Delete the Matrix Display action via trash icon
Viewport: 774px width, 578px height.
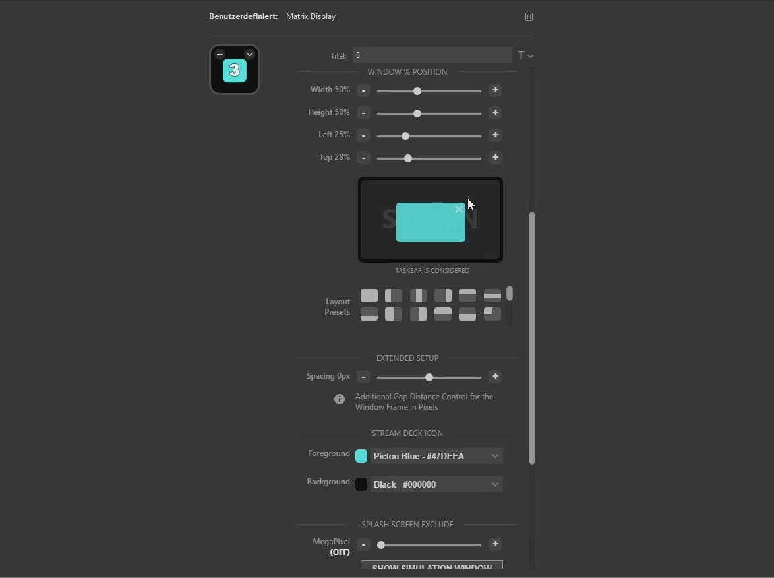(x=529, y=16)
